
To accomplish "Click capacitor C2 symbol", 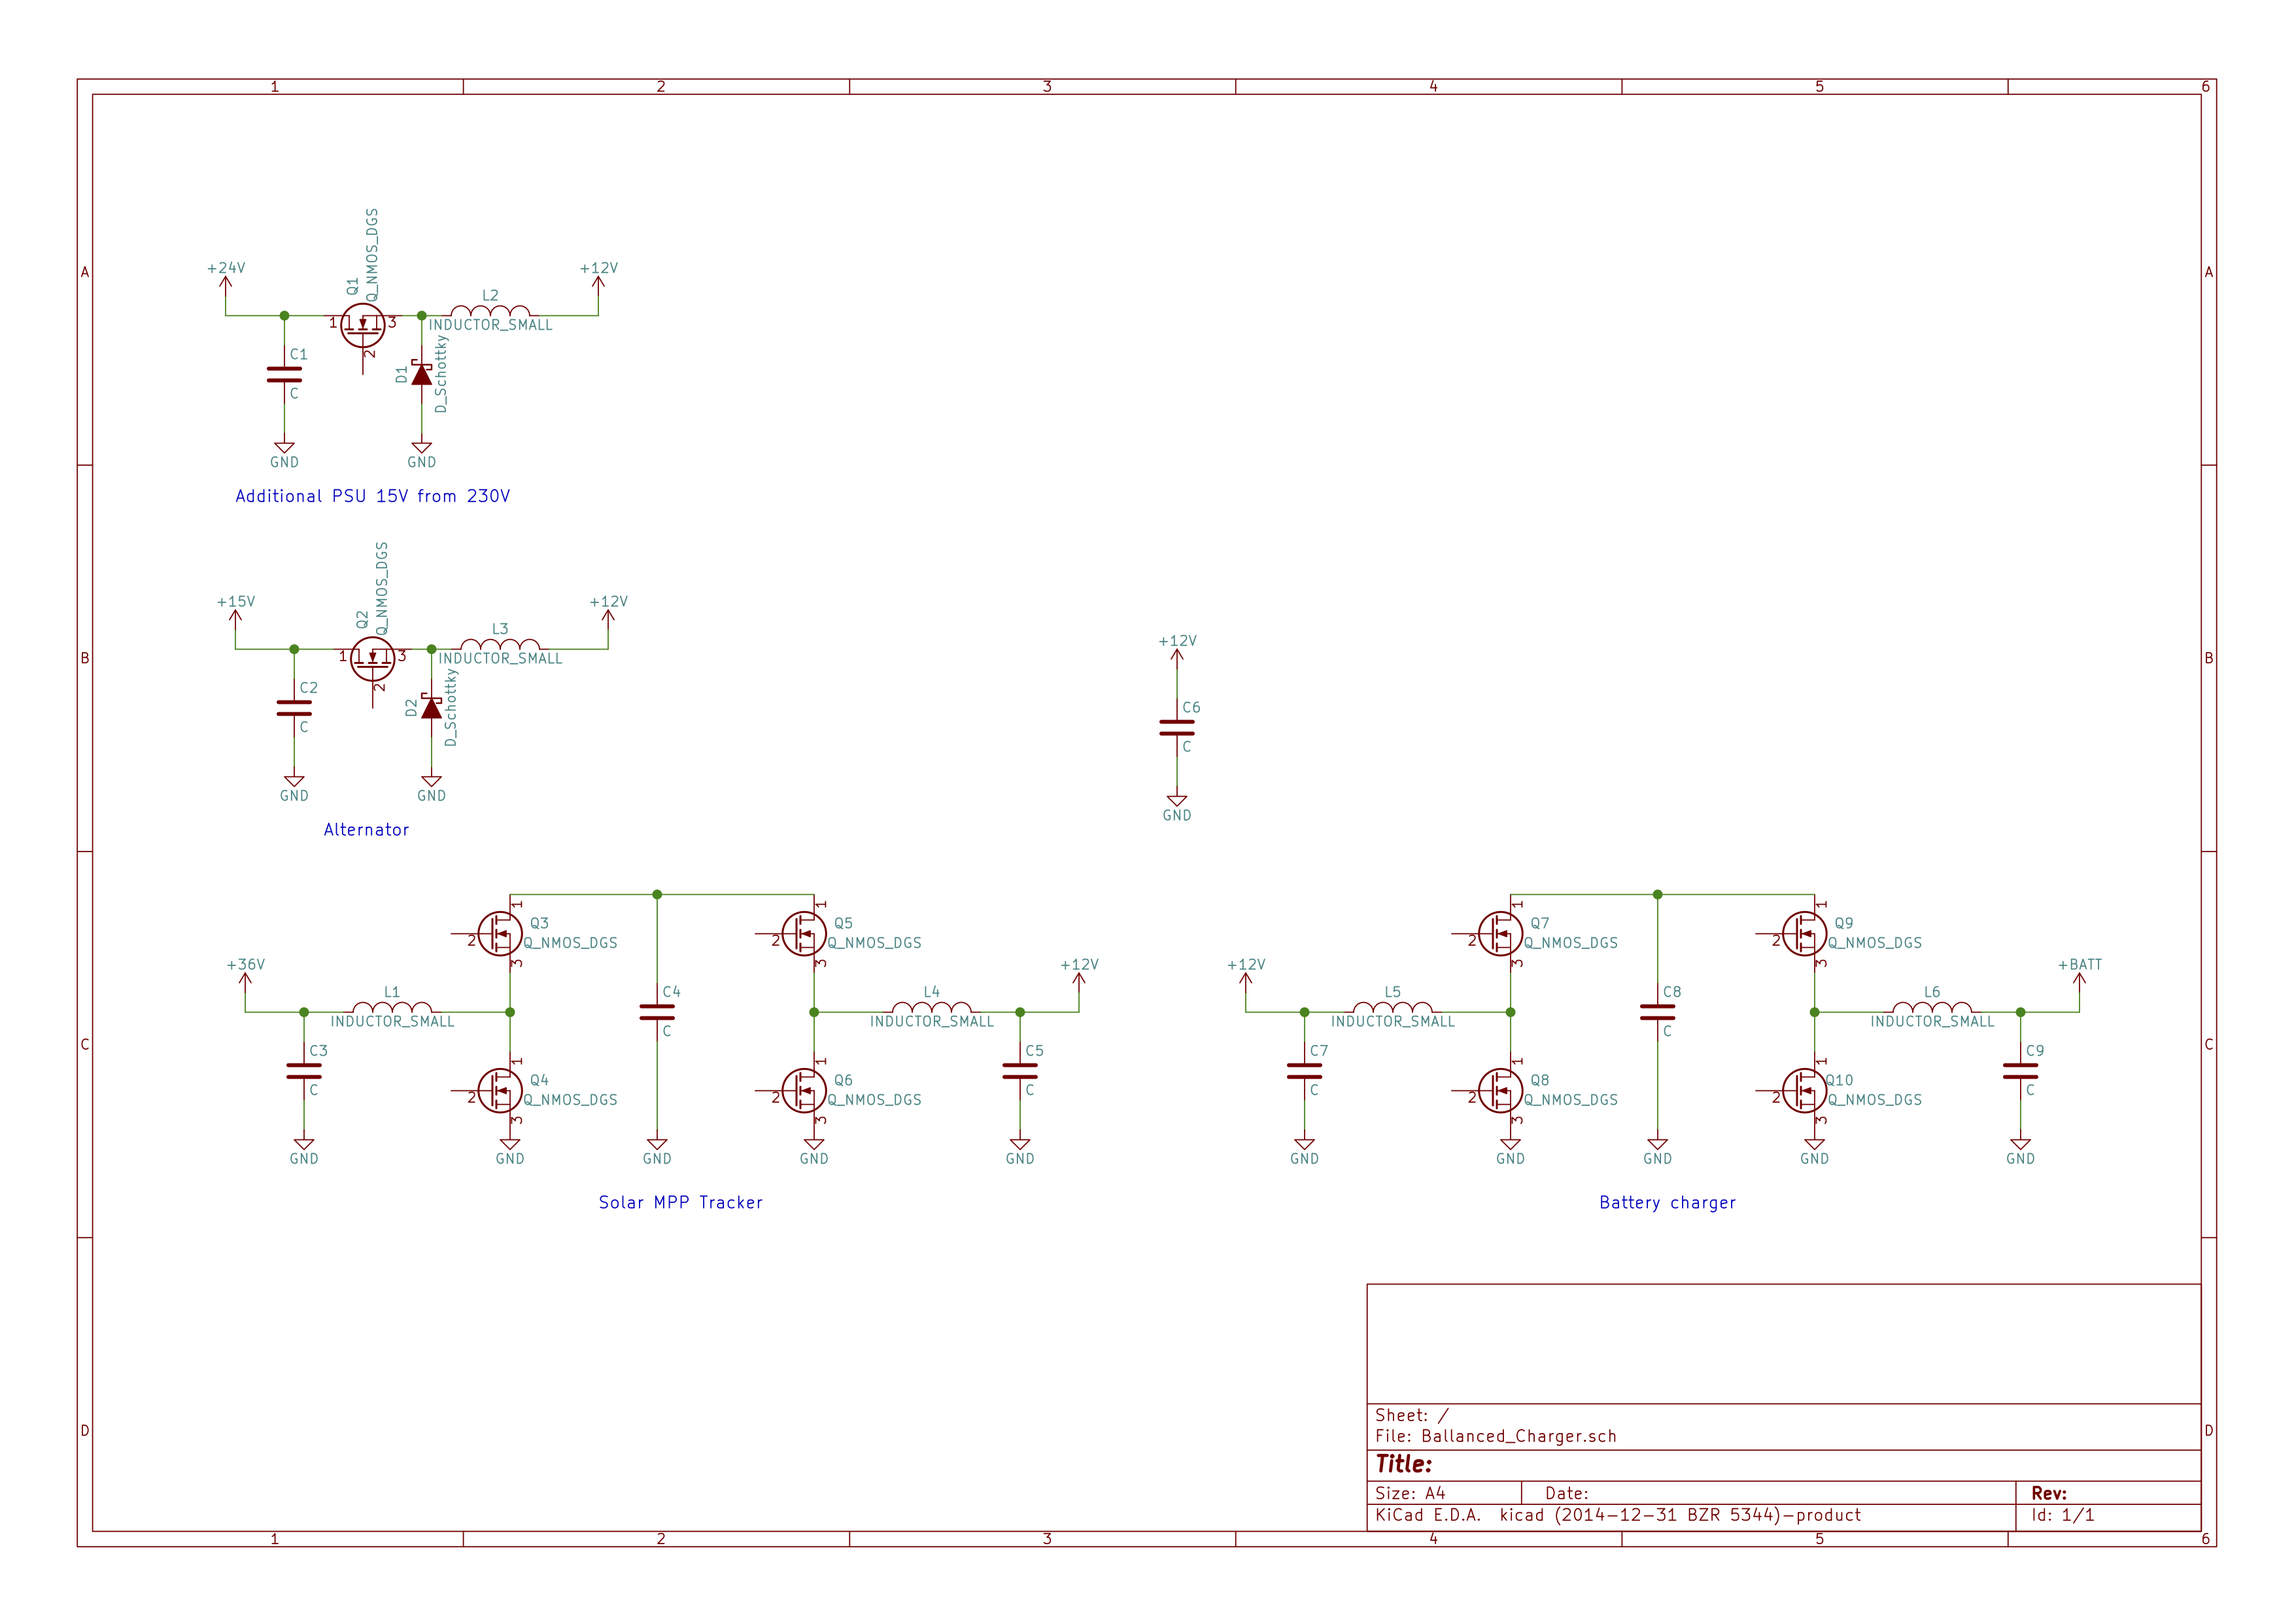I will (294, 709).
